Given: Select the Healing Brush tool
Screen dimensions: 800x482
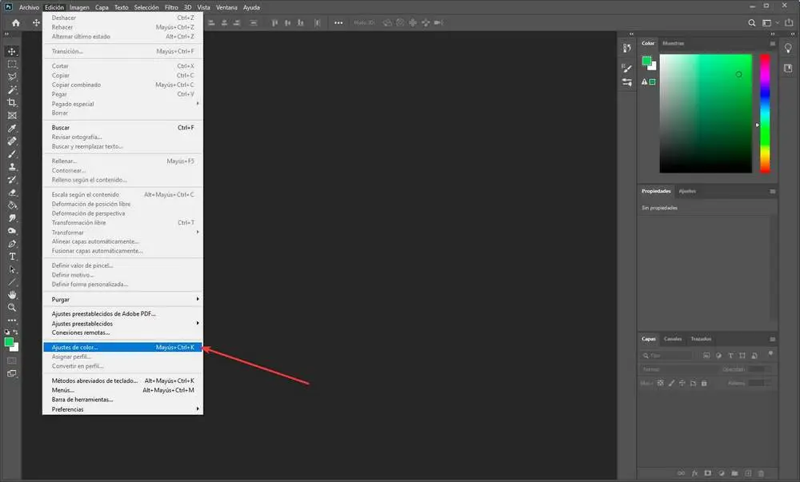Looking at the screenshot, I should [12, 141].
